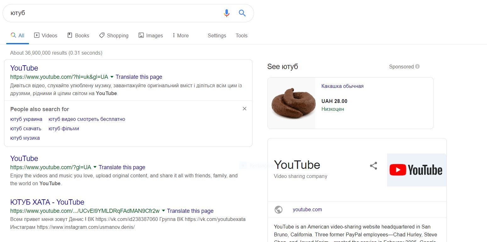Image resolution: width=487 pixels, height=242 pixels.
Task: Click the YouTube logo image
Action: [x=417, y=170]
